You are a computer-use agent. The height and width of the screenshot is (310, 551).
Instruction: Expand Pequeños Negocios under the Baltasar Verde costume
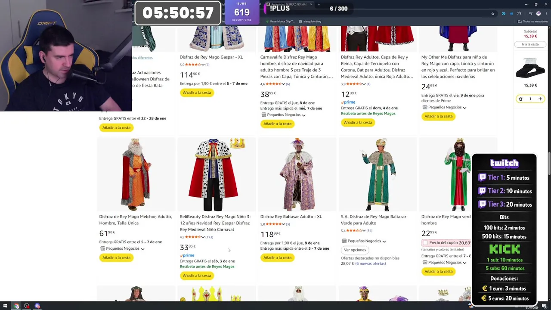pyautogui.click(x=364, y=241)
